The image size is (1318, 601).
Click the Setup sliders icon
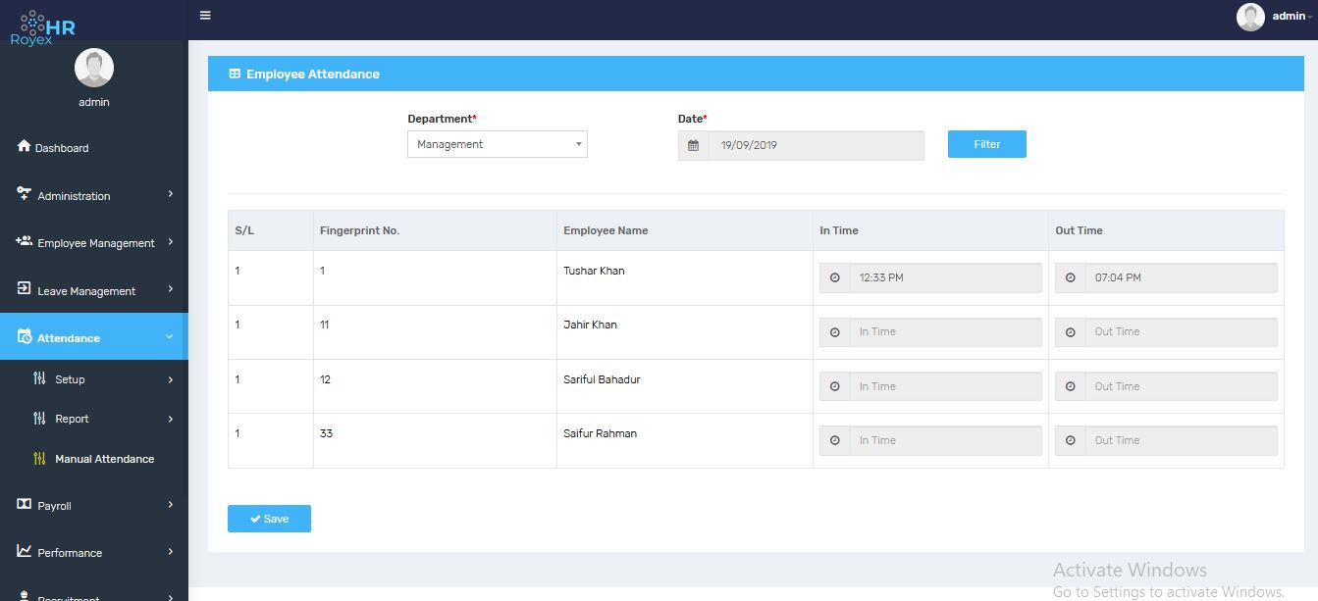coord(39,378)
